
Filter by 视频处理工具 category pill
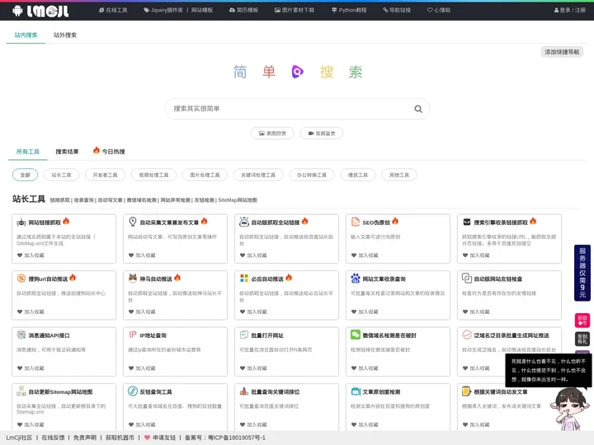pos(153,175)
